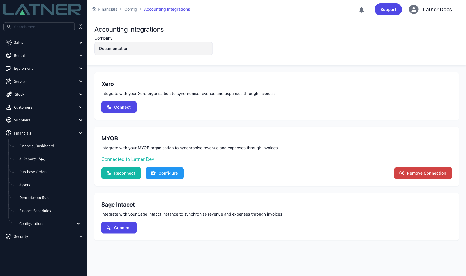Click the Support button
466x276 pixels.
click(388, 9)
